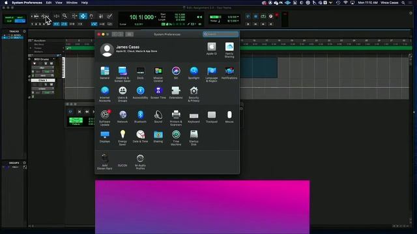Open Nudge value dropdown in Pro Tools
The width and height of the screenshot is (417, 234).
coord(238,20)
